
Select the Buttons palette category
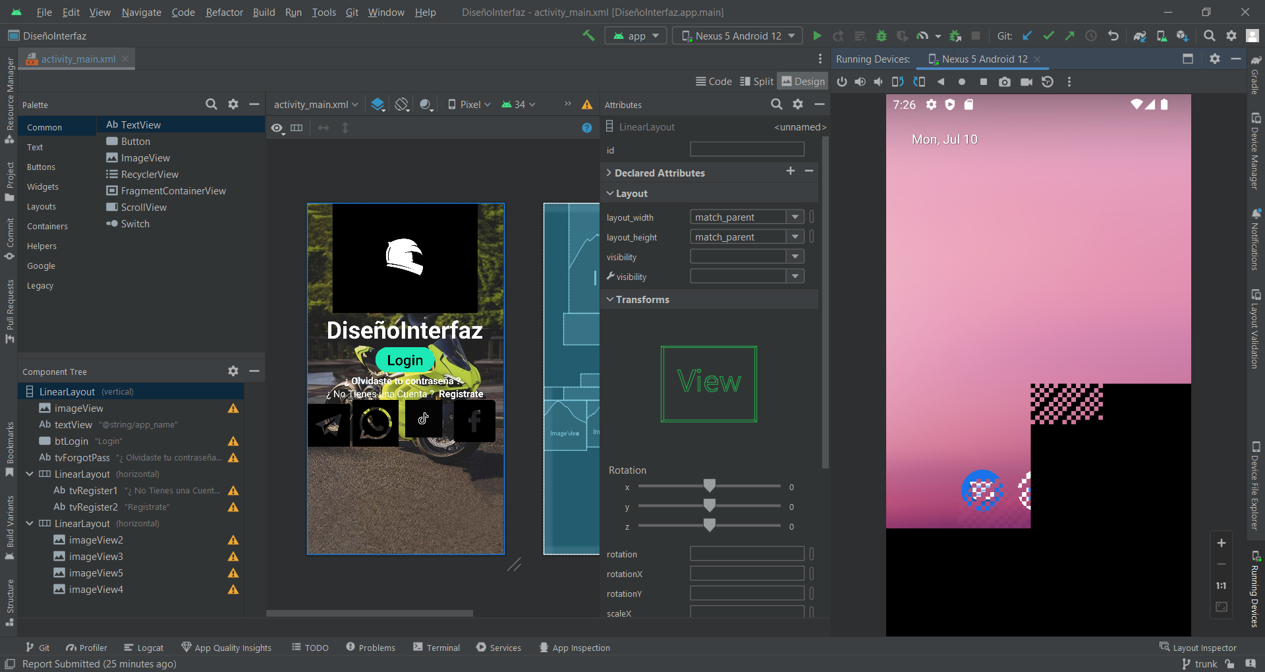point(41,167)
